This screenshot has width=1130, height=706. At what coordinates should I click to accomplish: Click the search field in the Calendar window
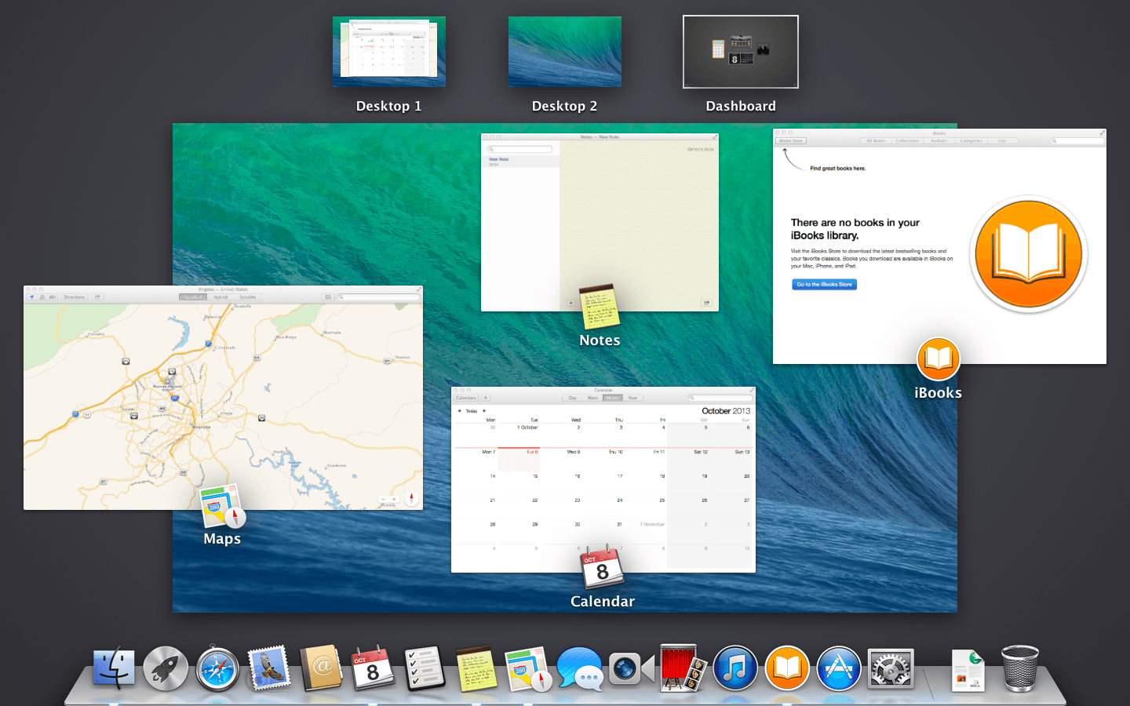(x=720, y=398)
